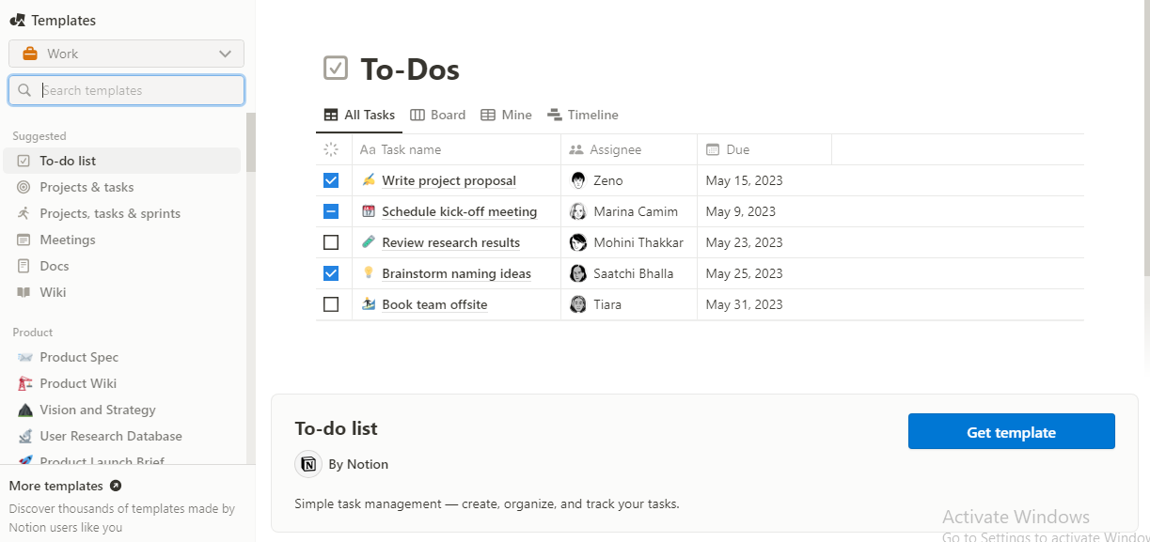Image resolution: width=1150 pixels, height=542 pixels.
Task: Switch to the Board view tab
Action: pos(437,114)
